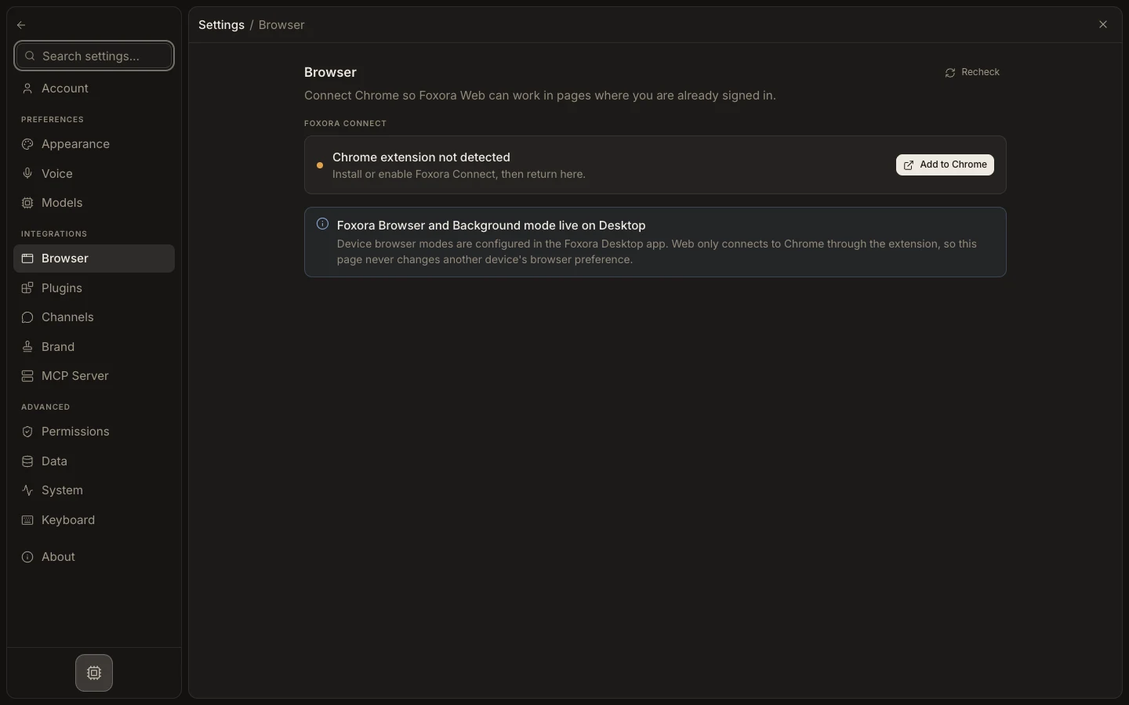Click the search settings field

[94, 56]
